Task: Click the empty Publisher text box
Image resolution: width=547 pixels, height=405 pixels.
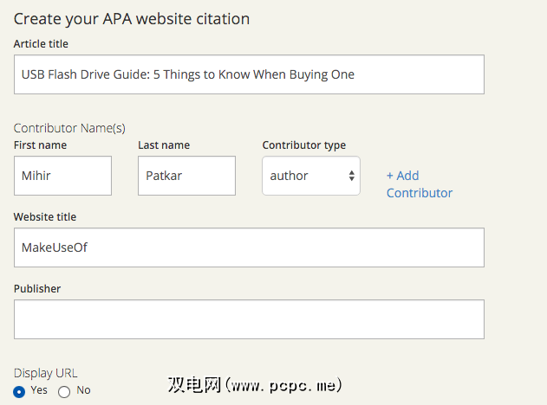Action: pos(249,319)
